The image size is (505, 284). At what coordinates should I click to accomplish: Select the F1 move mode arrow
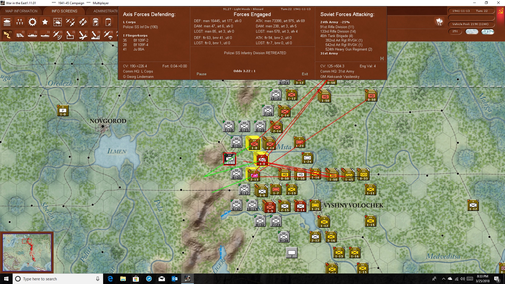(x=7, y=35)
